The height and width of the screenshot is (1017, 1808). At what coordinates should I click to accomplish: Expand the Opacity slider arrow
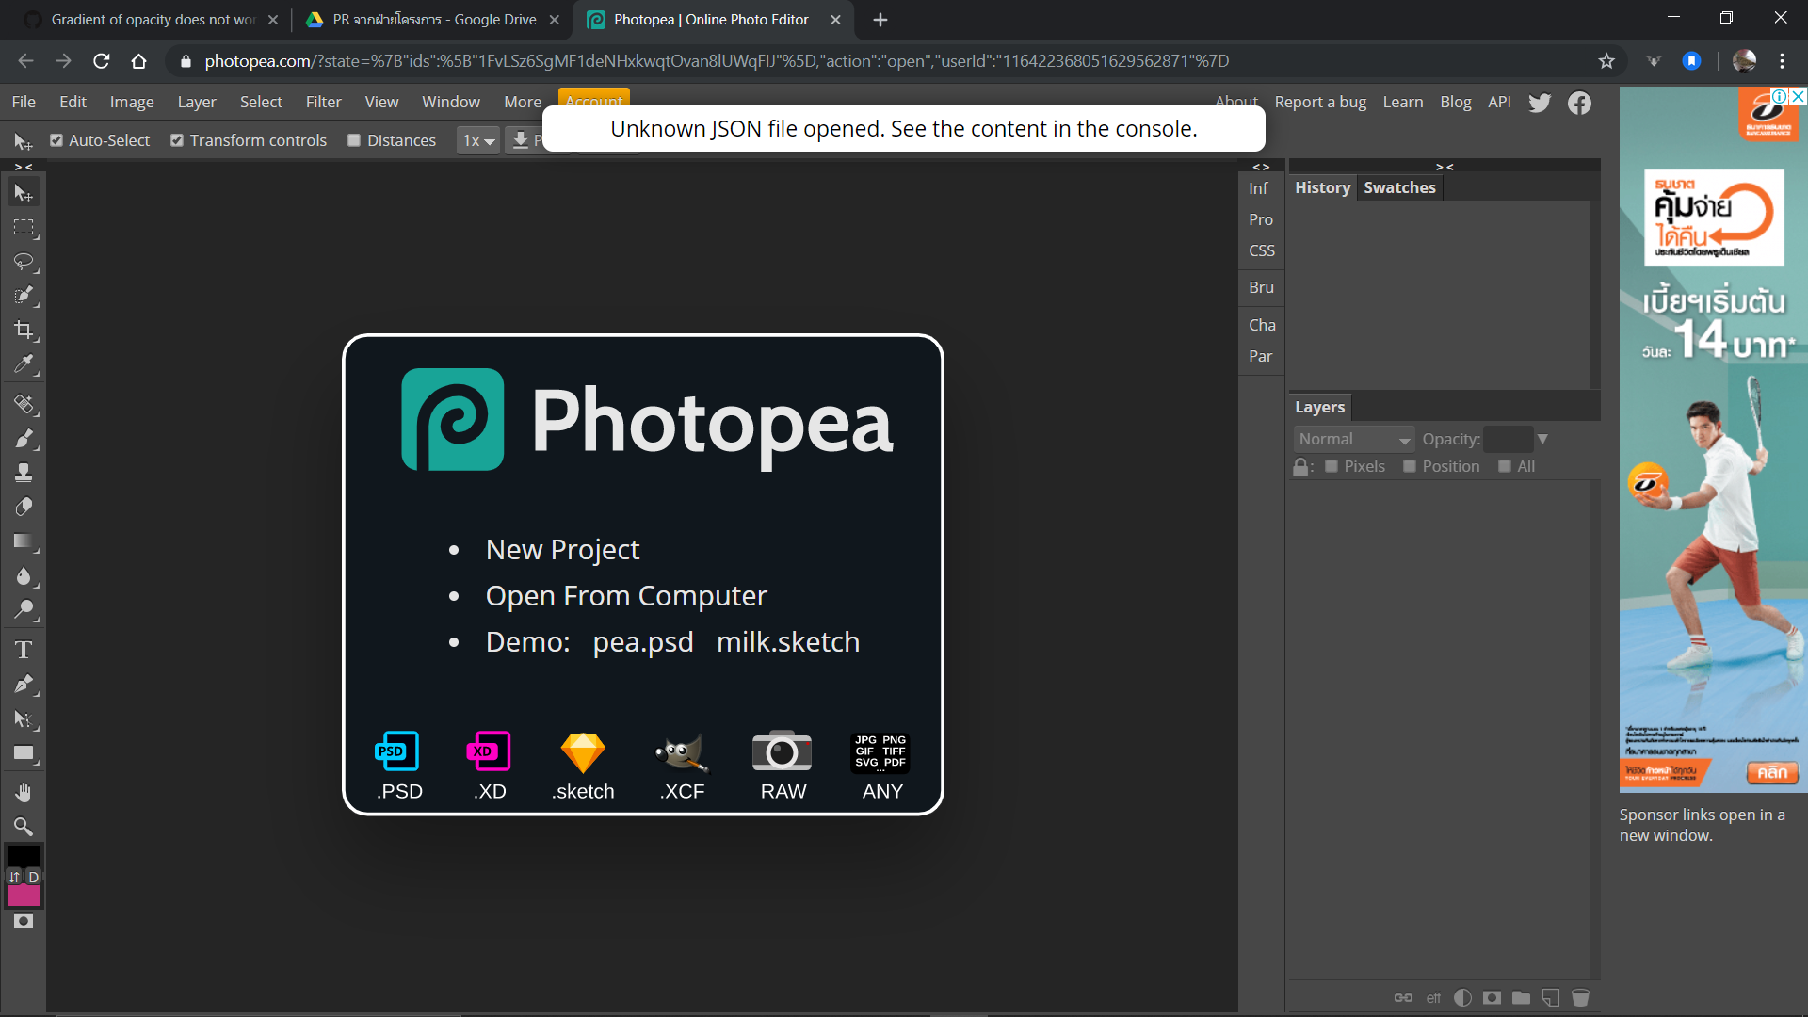tap(1542, 439)
